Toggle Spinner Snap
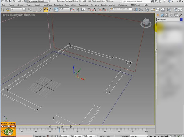Viewport: 184px width, 137px height. (105, 9)
